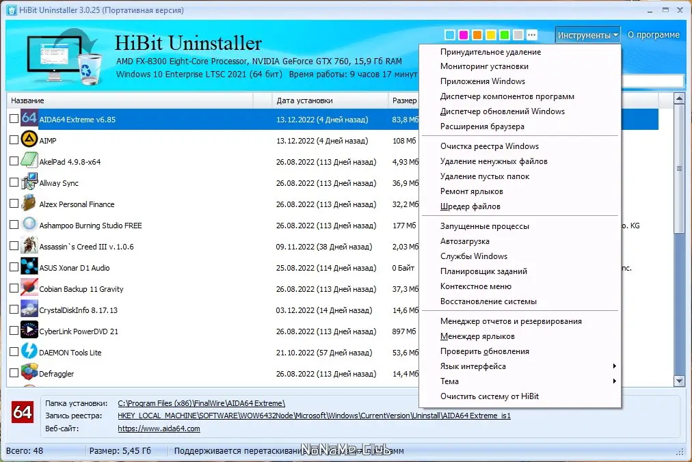Pick the yellow theme color swatch

pyautogui.click(x=491, y=34)
